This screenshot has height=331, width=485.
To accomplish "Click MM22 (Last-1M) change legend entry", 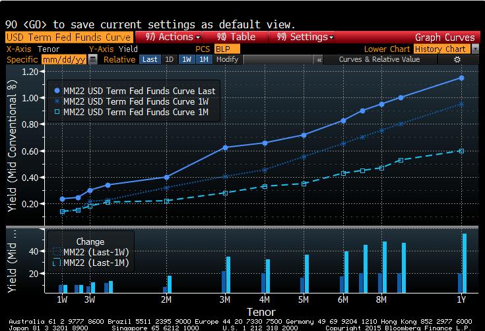I will point(92,263).
